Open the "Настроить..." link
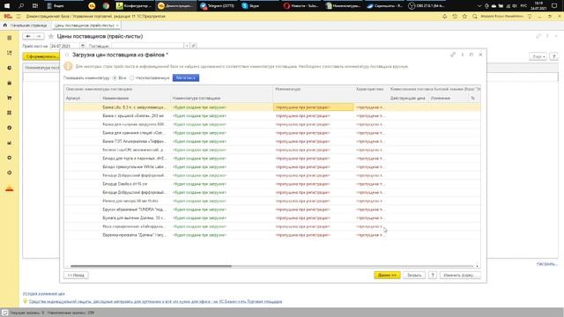Viewport: 564px width, 317px height. pos(546,264)
